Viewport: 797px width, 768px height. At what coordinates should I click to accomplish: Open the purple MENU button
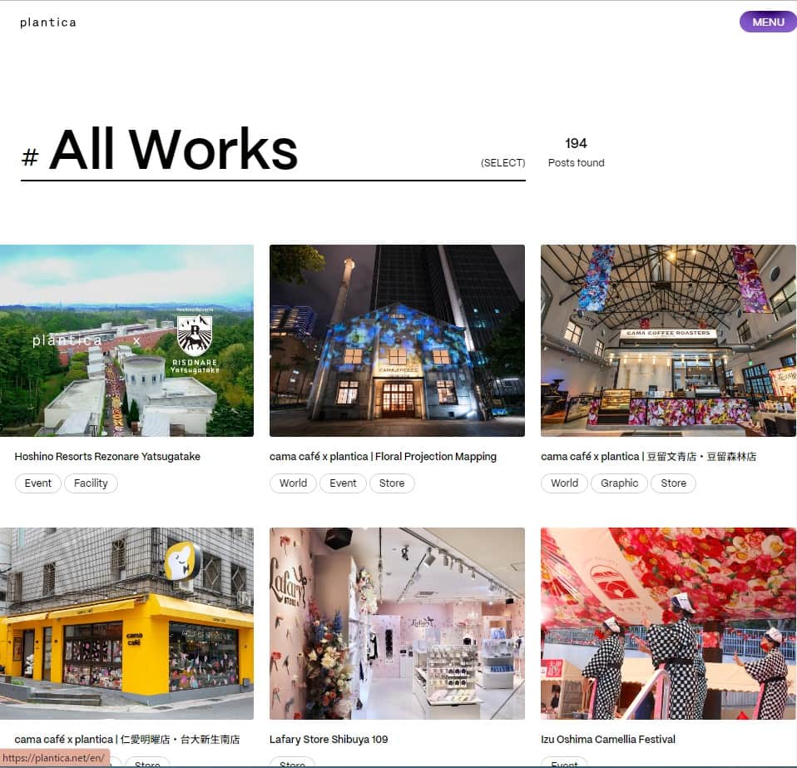tap(768, 22)
